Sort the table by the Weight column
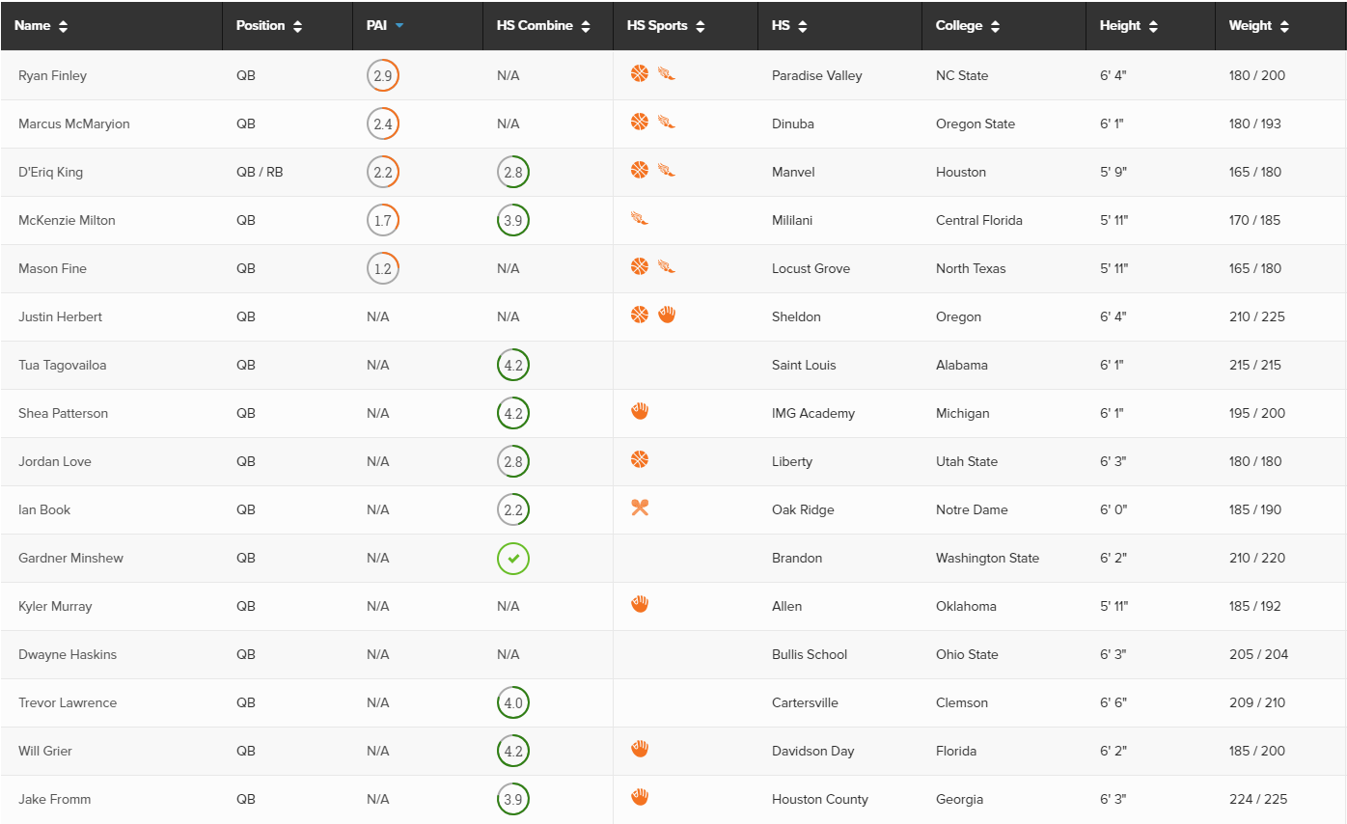The width and height of the screenshot is (1347, 824). (1259, 26)
